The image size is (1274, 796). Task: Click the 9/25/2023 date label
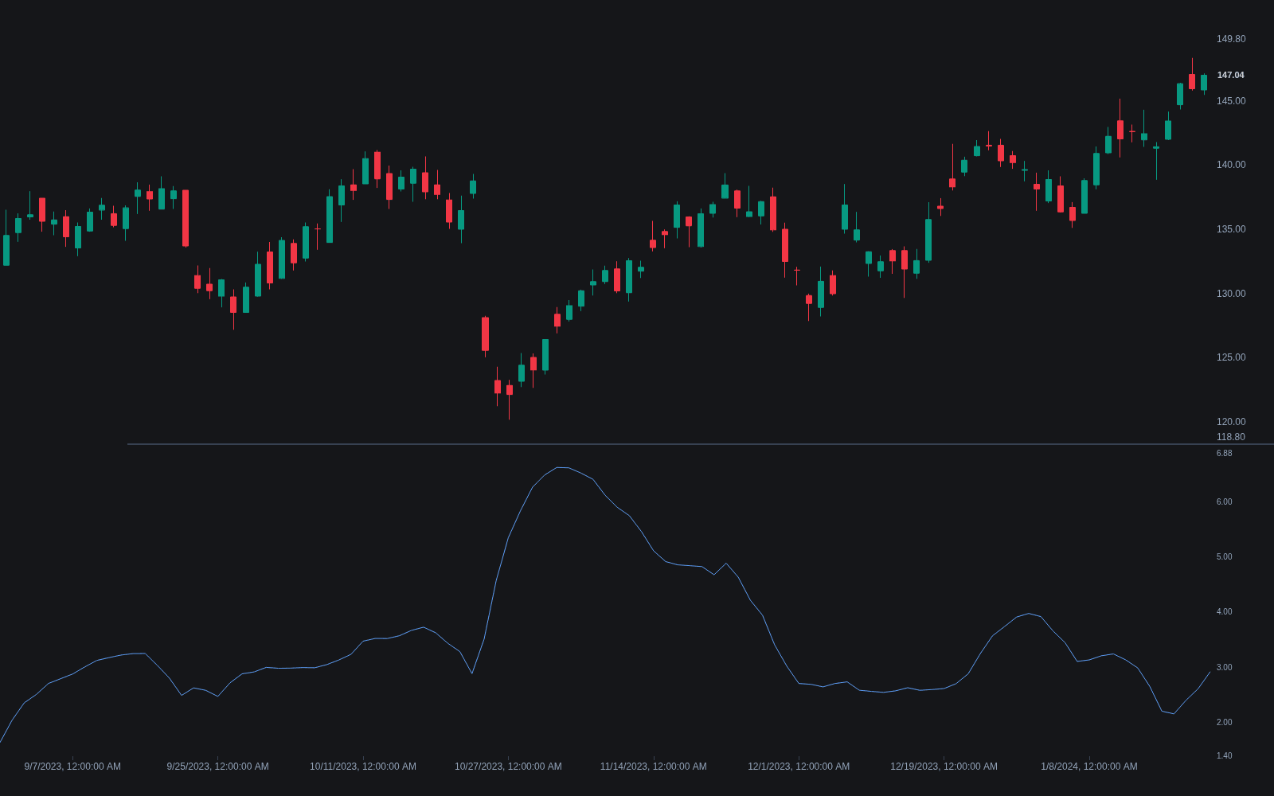pos(217,767)
